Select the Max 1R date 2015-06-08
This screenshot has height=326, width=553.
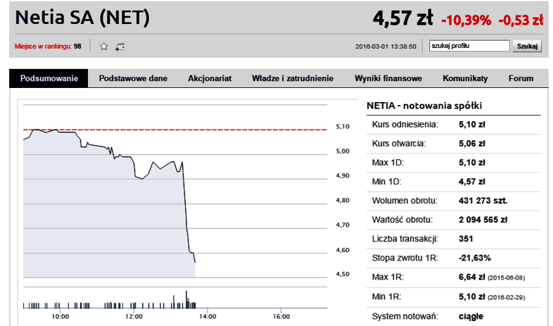pos(506,278)
